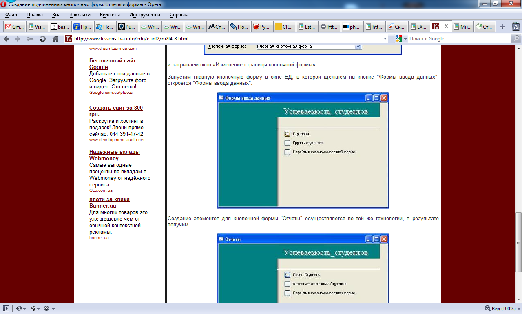
Task: Switch to the 'Ст...' tab
Action: click(x=486, y=27)
